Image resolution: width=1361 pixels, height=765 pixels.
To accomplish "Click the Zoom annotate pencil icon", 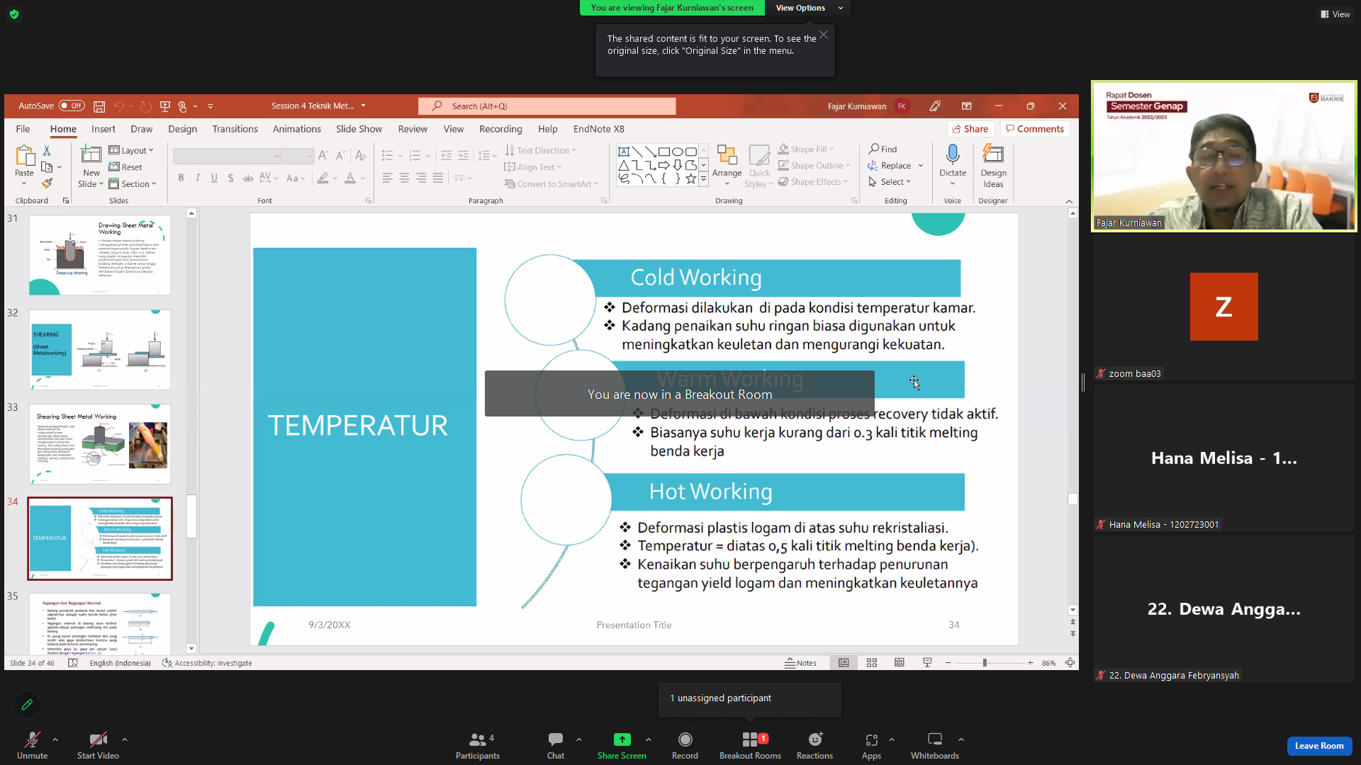I will [27, 705].
